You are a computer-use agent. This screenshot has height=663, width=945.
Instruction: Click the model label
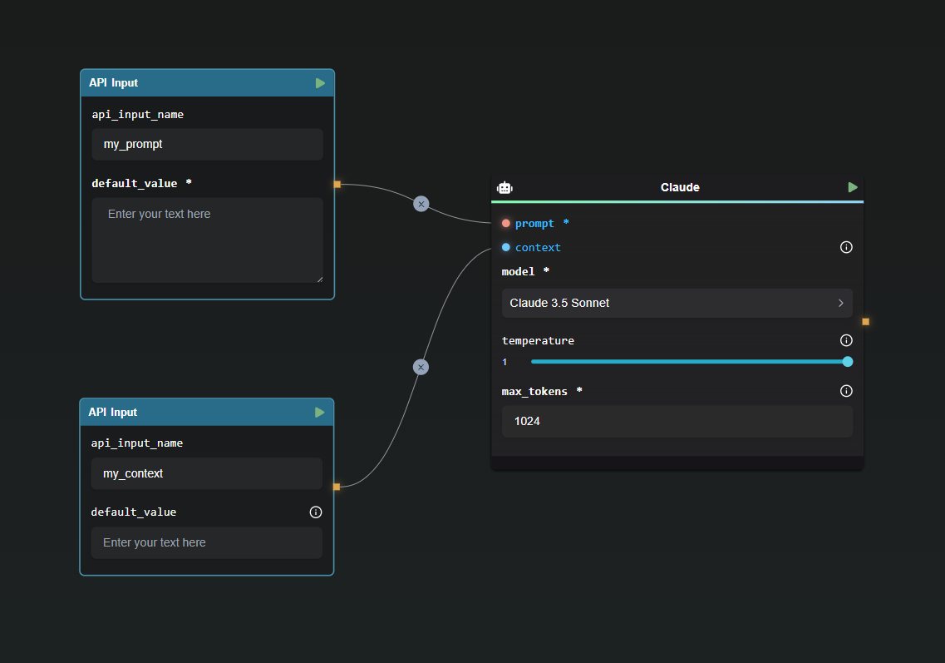pyautogui.click(x=518, y=272)
